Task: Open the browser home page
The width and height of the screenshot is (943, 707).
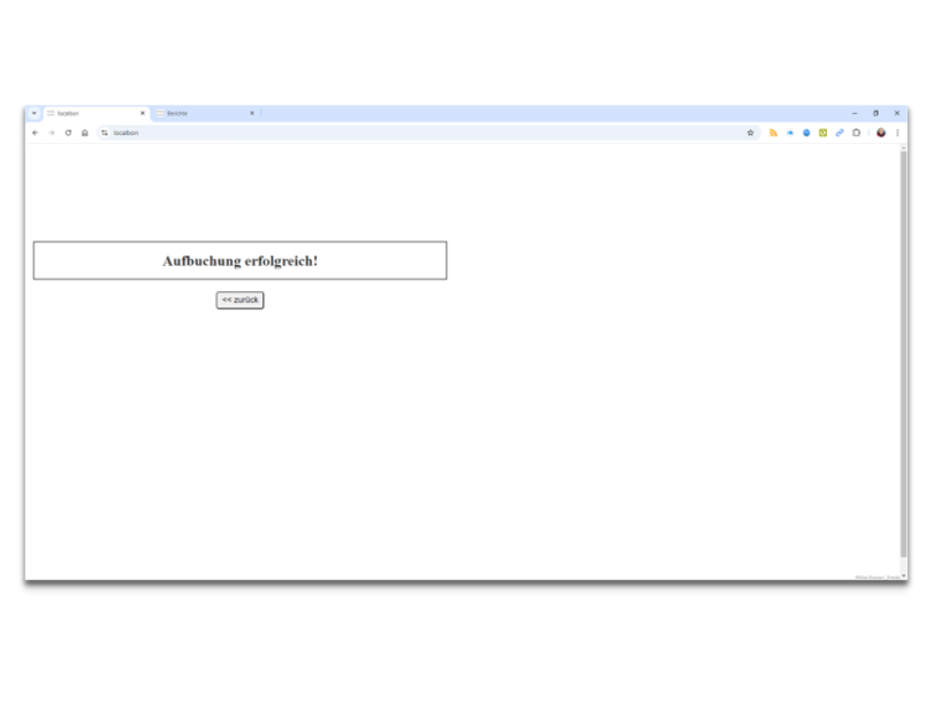Action: tap(84, 133)
